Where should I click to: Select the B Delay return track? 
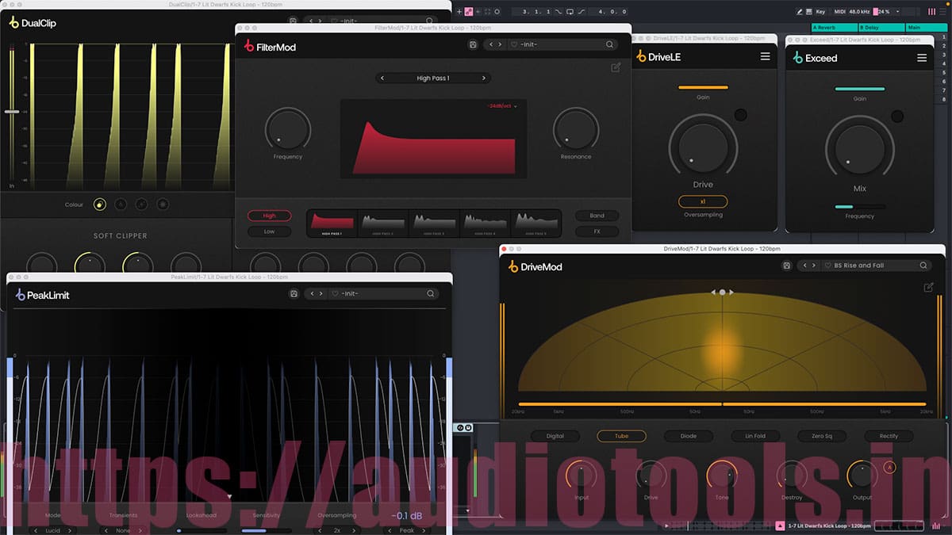[x=881, y=28]
